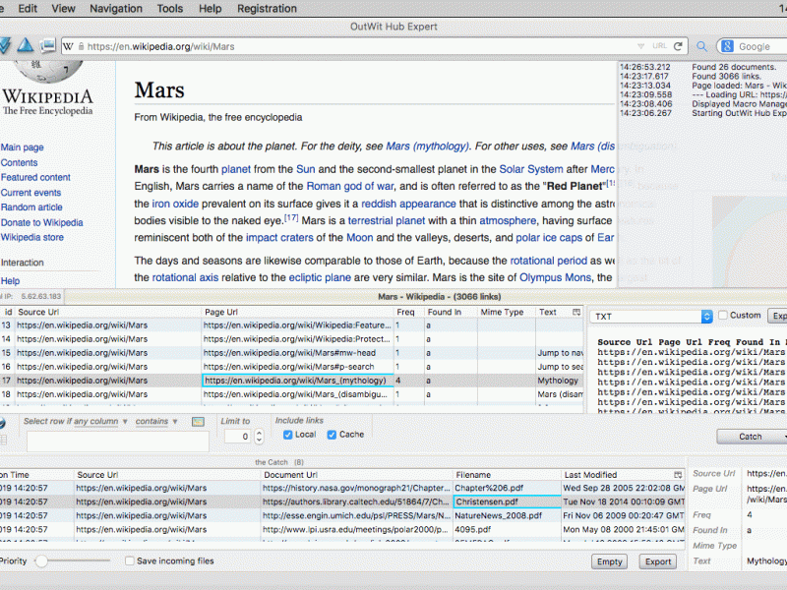The width and height of the screenshot is (787, 590).
Task: Enable Save incoming files checkbox
Action: point(130,560)
